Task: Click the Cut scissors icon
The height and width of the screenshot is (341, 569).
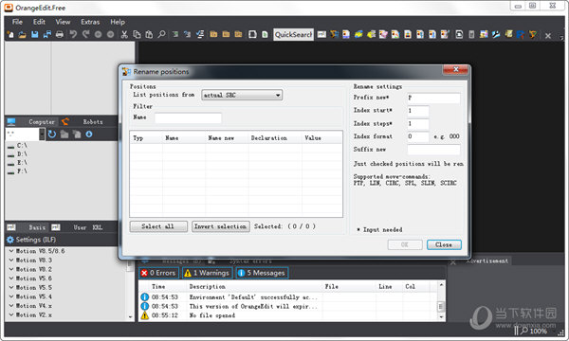Action: 124,34
